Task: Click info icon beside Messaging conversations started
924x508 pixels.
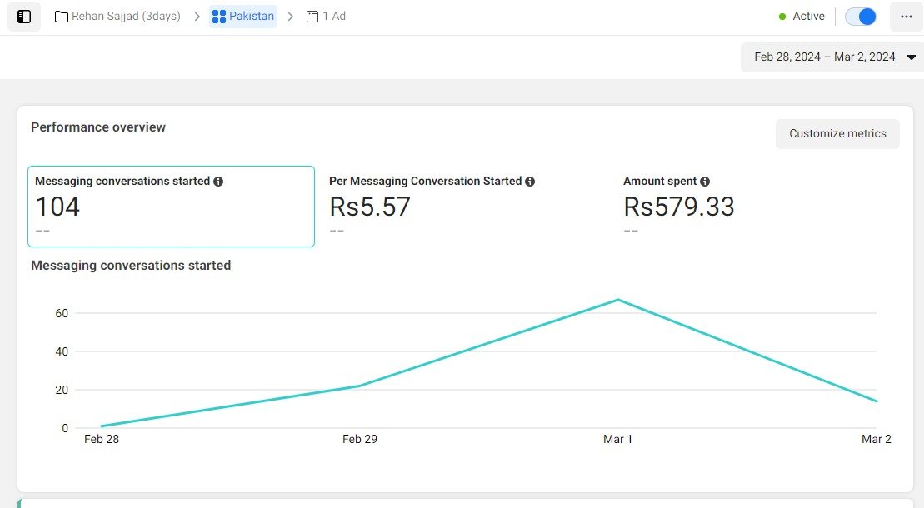Action: pyautogui.click(x=218, y=182)
